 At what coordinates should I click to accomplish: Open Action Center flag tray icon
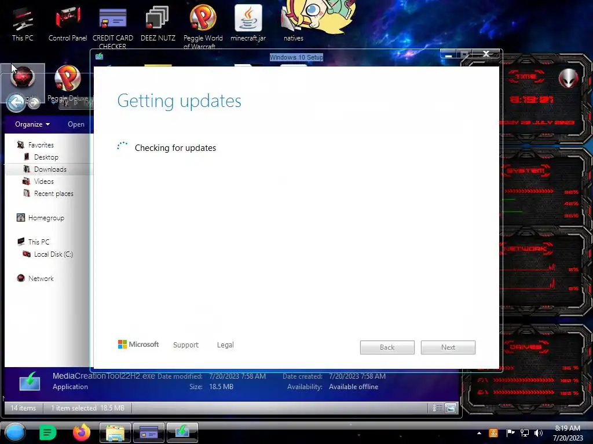pyautogui.click(x=510, y=433)
